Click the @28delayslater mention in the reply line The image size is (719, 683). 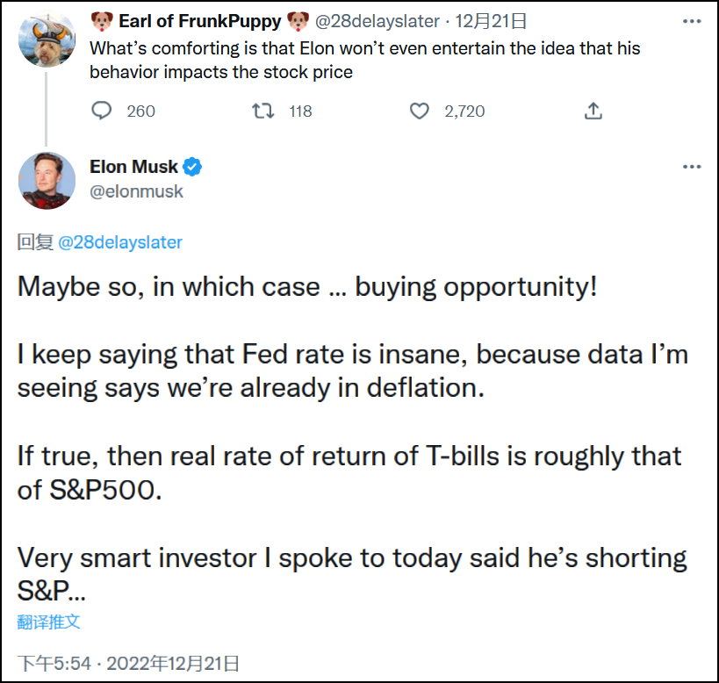click(120, 242)
